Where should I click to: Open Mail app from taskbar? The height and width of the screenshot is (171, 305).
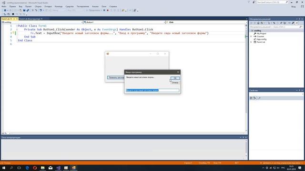click(x=51, y=168)
